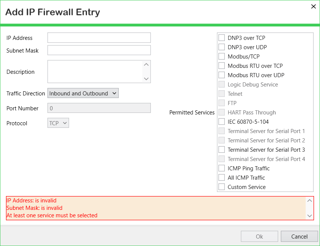
Task: Open the Protocol TCP dropdown
Action: pos(58,123)
